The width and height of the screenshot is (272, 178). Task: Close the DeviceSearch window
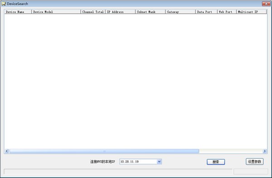point(266,4)
